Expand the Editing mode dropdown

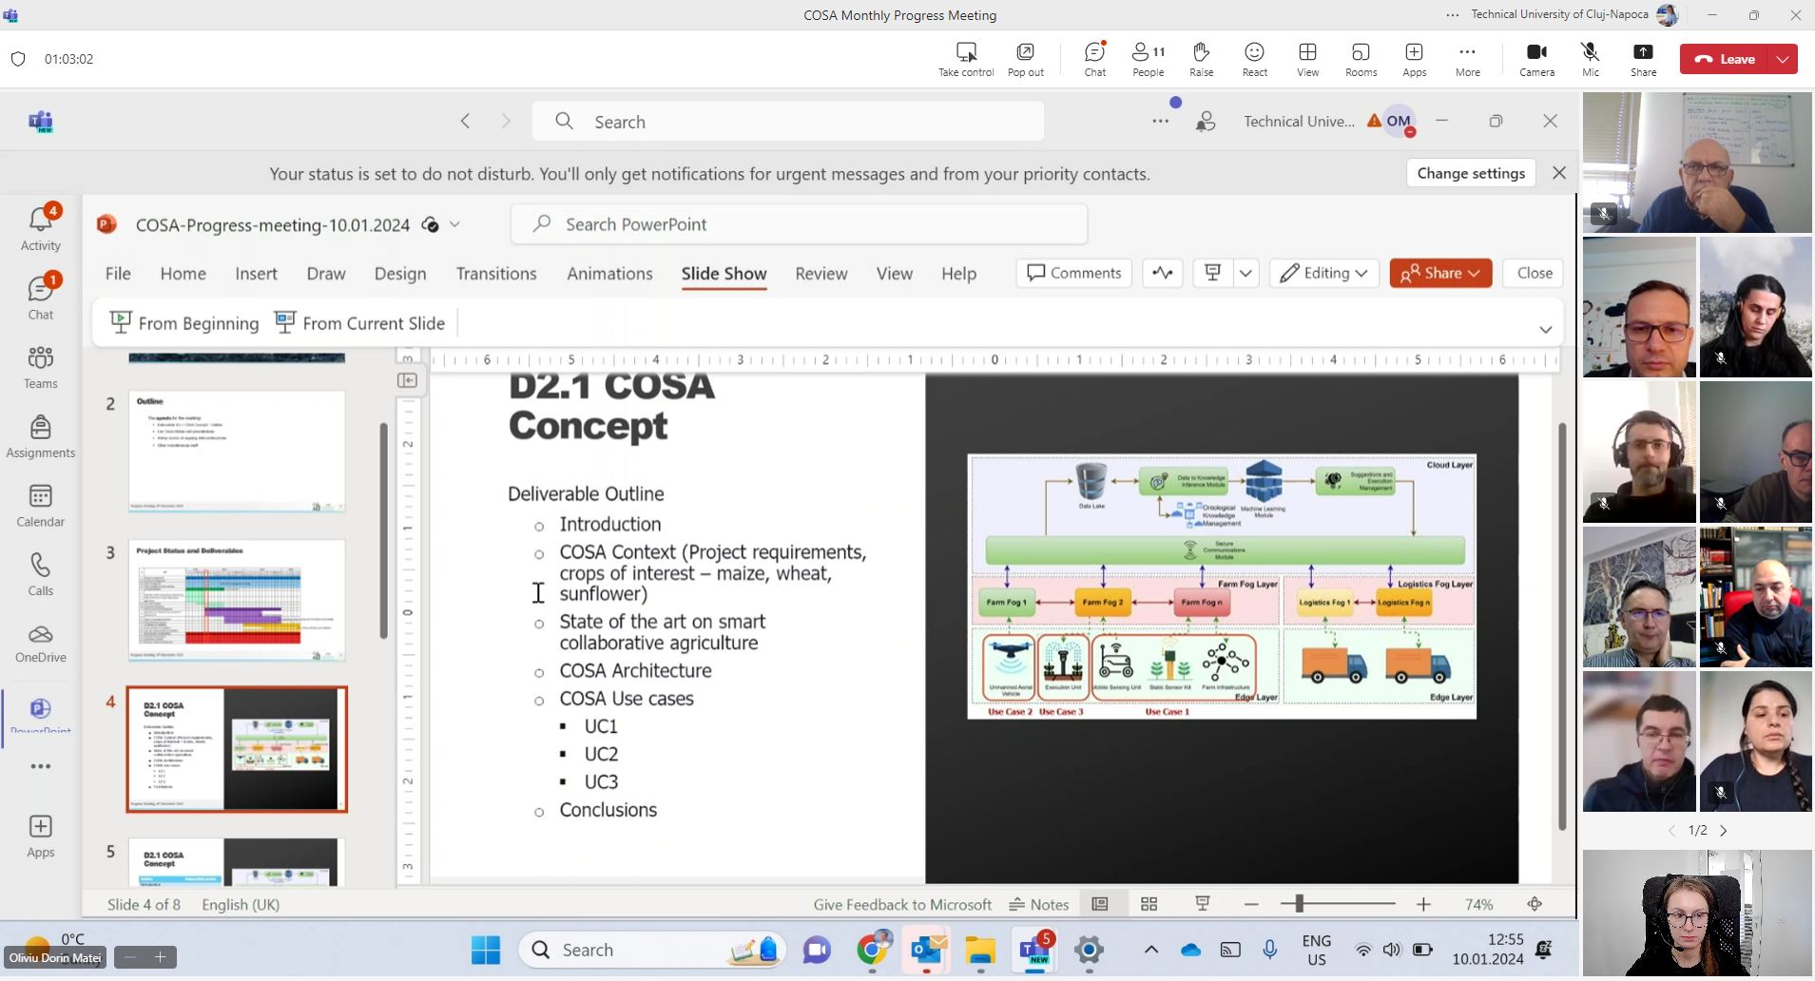1324,273
